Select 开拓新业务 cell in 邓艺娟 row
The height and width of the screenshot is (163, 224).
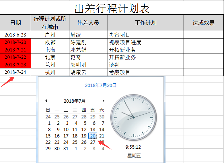point(146,50)
